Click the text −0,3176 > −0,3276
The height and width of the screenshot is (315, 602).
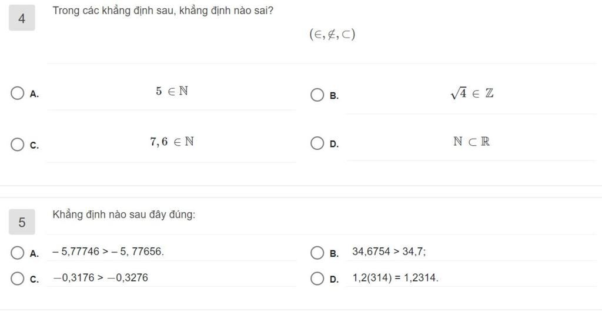tap(100, 278)
